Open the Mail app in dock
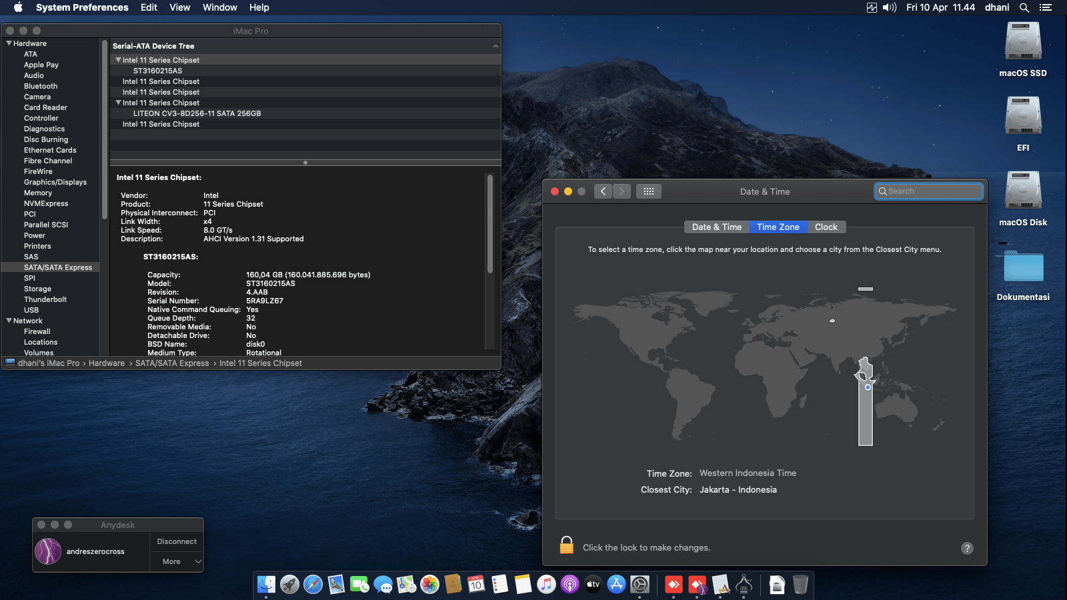The width and height of the screenshot is (1067, 600). click(x=336, y=585)
